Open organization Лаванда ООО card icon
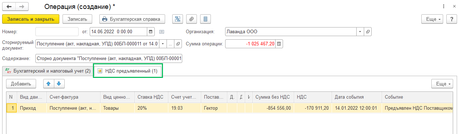461x134 pixels. [368, 31]
